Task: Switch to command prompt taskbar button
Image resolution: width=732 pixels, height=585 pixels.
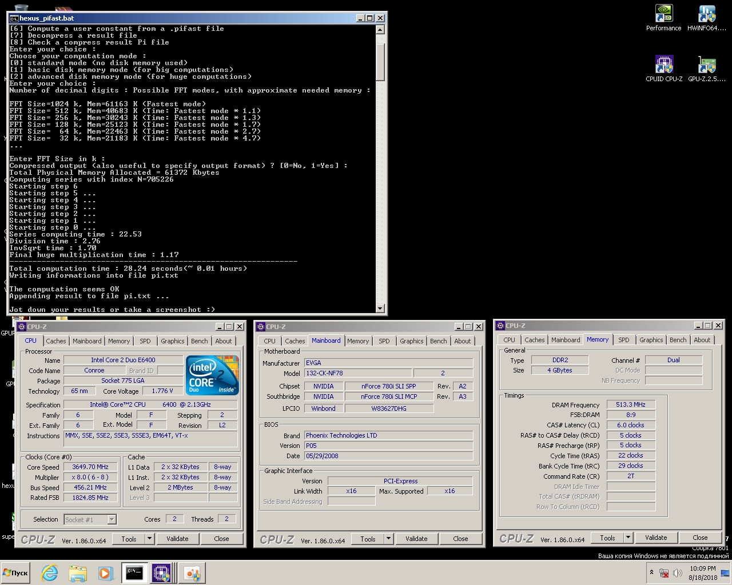Action: click(134, 573)
